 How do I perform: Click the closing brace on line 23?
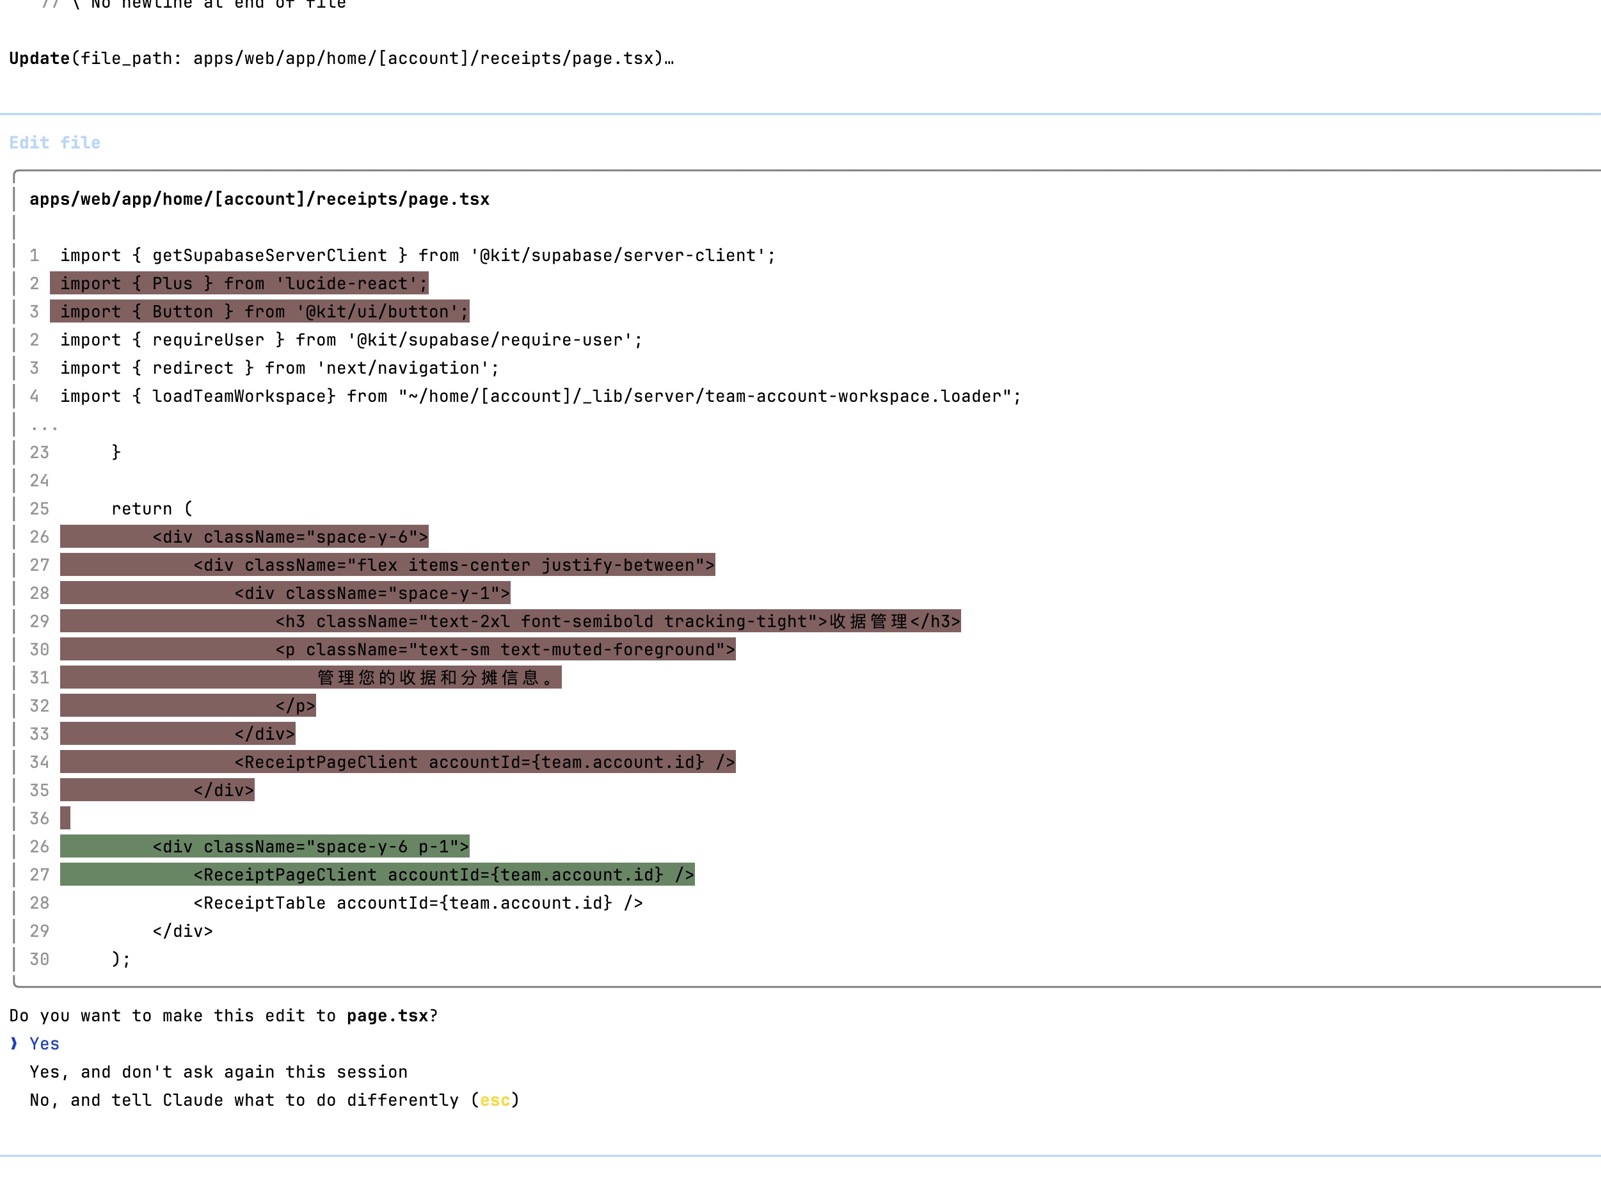click(116, 452)
